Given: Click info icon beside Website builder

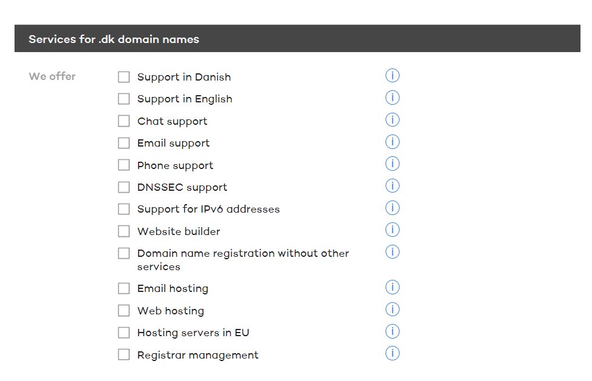Looking at the screenshot, I should click(392, 230).
